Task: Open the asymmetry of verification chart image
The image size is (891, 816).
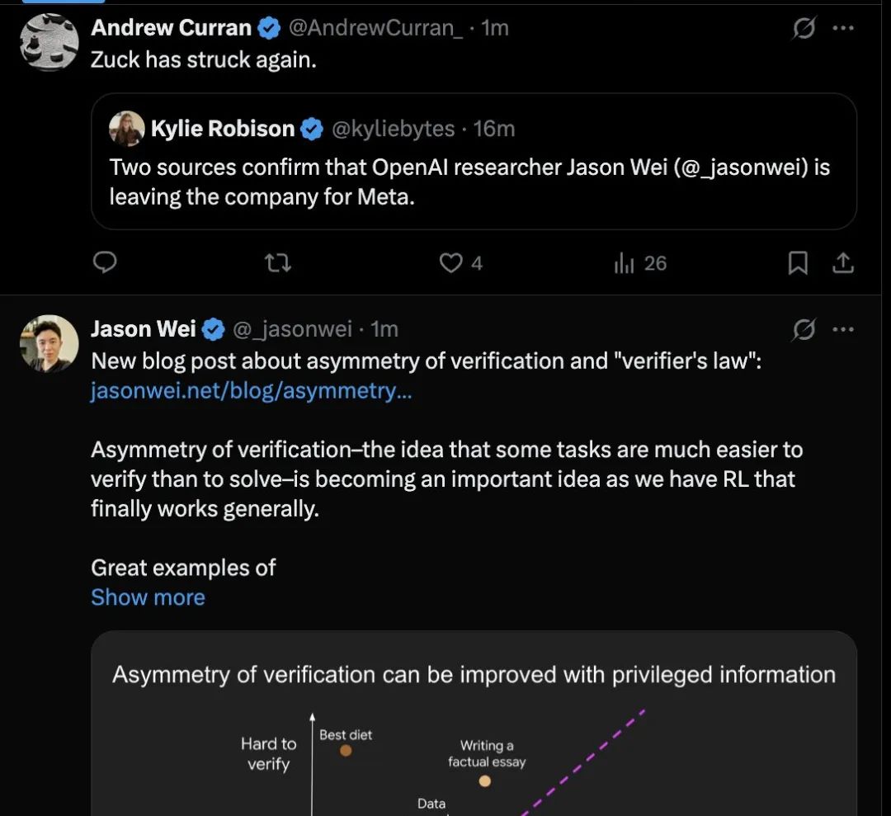Action: [474, 724]
